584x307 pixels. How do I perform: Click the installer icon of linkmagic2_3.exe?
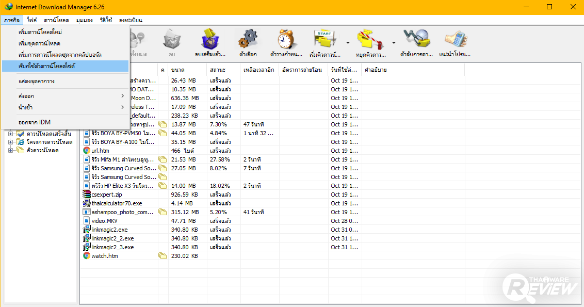86,247
